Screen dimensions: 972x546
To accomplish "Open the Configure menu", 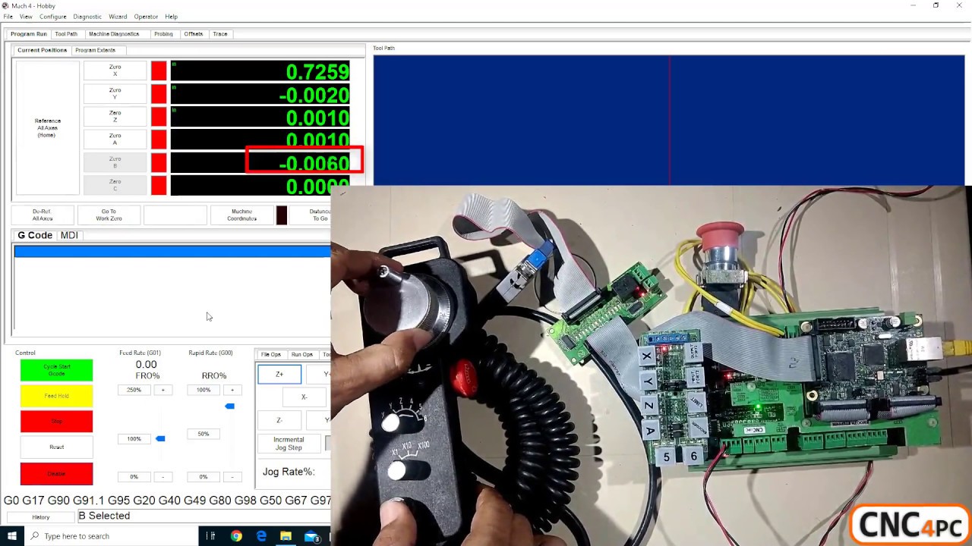I will click(x=53, y=17).
